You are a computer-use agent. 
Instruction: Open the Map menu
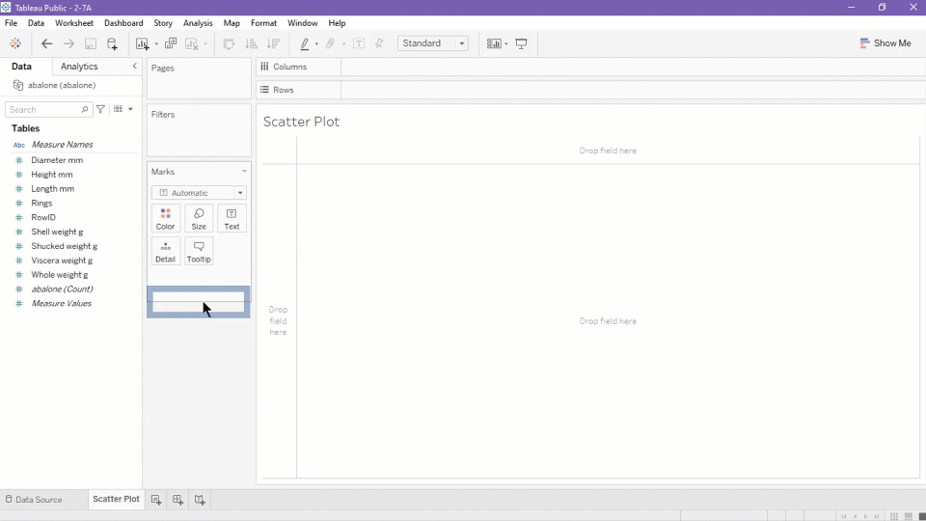tap(231, 23)
